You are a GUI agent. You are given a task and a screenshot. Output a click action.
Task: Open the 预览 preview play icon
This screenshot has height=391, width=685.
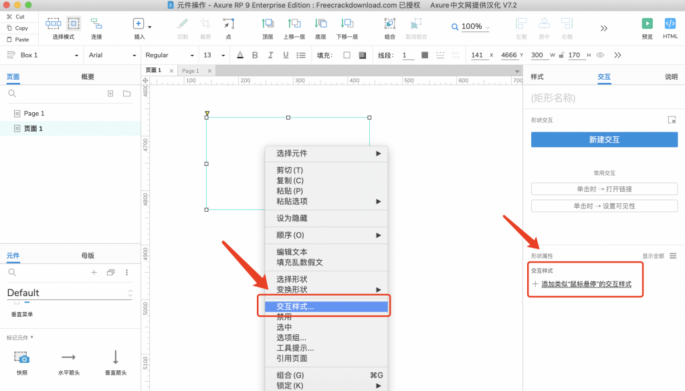click(647, 24)
